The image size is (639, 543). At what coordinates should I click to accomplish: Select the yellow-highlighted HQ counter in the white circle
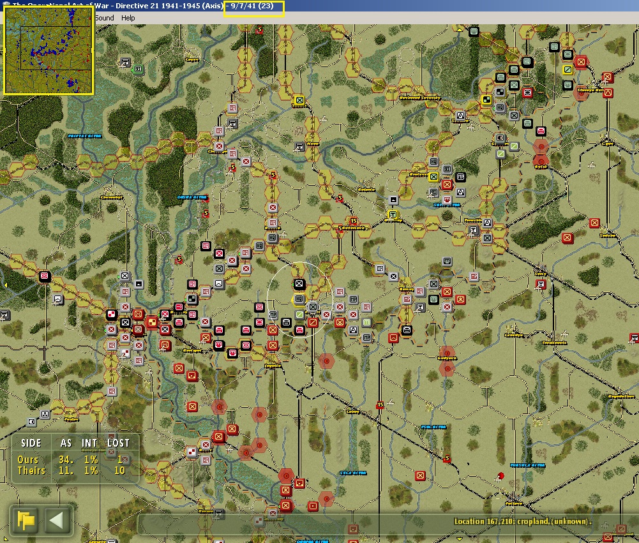click(299, 299)
